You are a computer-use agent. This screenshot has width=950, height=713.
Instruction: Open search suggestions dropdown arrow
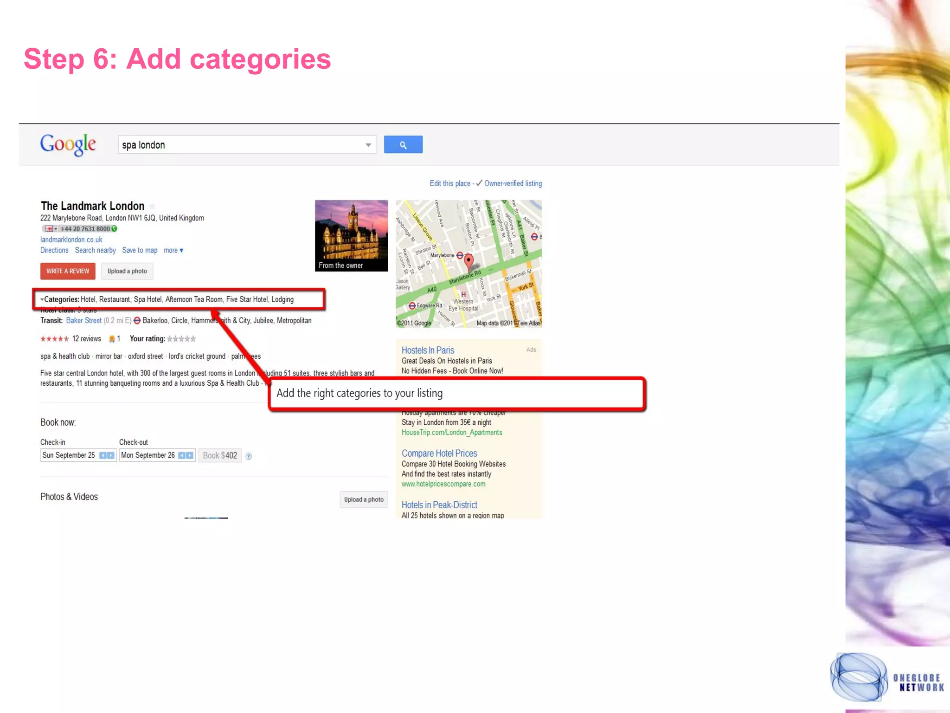coord(368,145)
